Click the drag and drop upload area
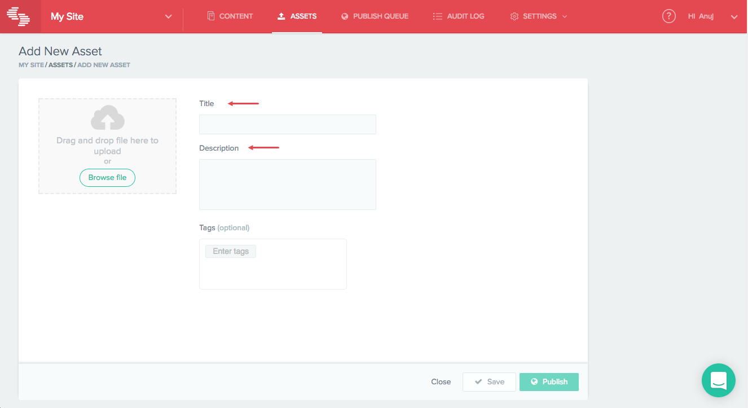The height and width of the screenshot is (408, 748). pyautogui.click(x=107, y=146)
